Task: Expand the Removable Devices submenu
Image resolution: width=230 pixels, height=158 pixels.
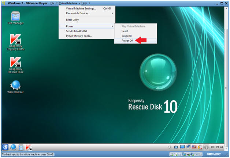Action: (x=87, y=13)
